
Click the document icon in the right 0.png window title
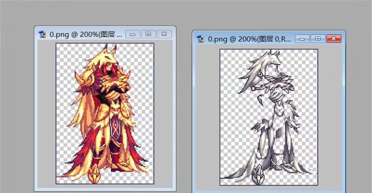coord(201,39)
